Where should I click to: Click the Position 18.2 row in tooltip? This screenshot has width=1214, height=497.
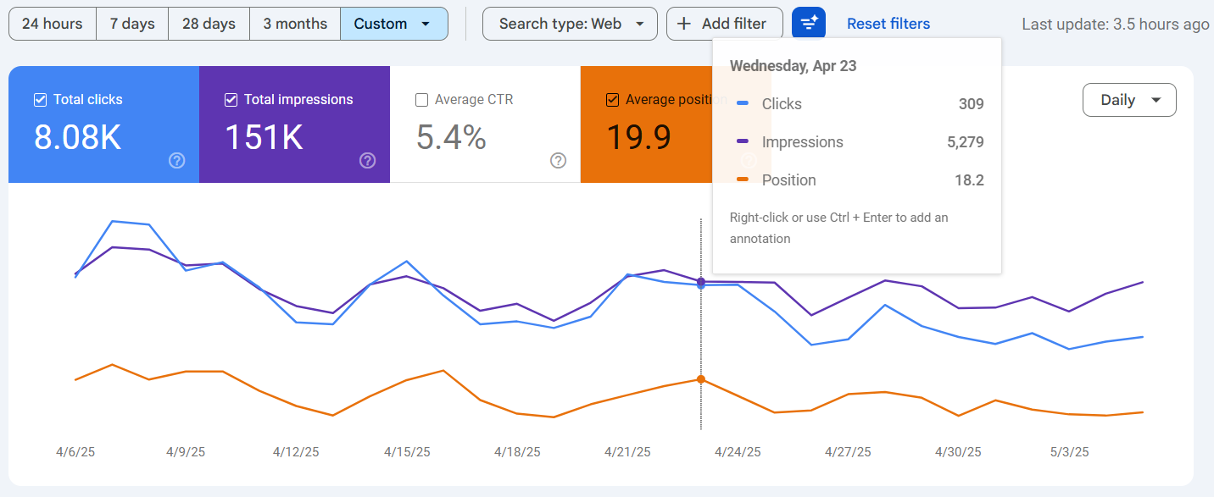tap(857, 180)
